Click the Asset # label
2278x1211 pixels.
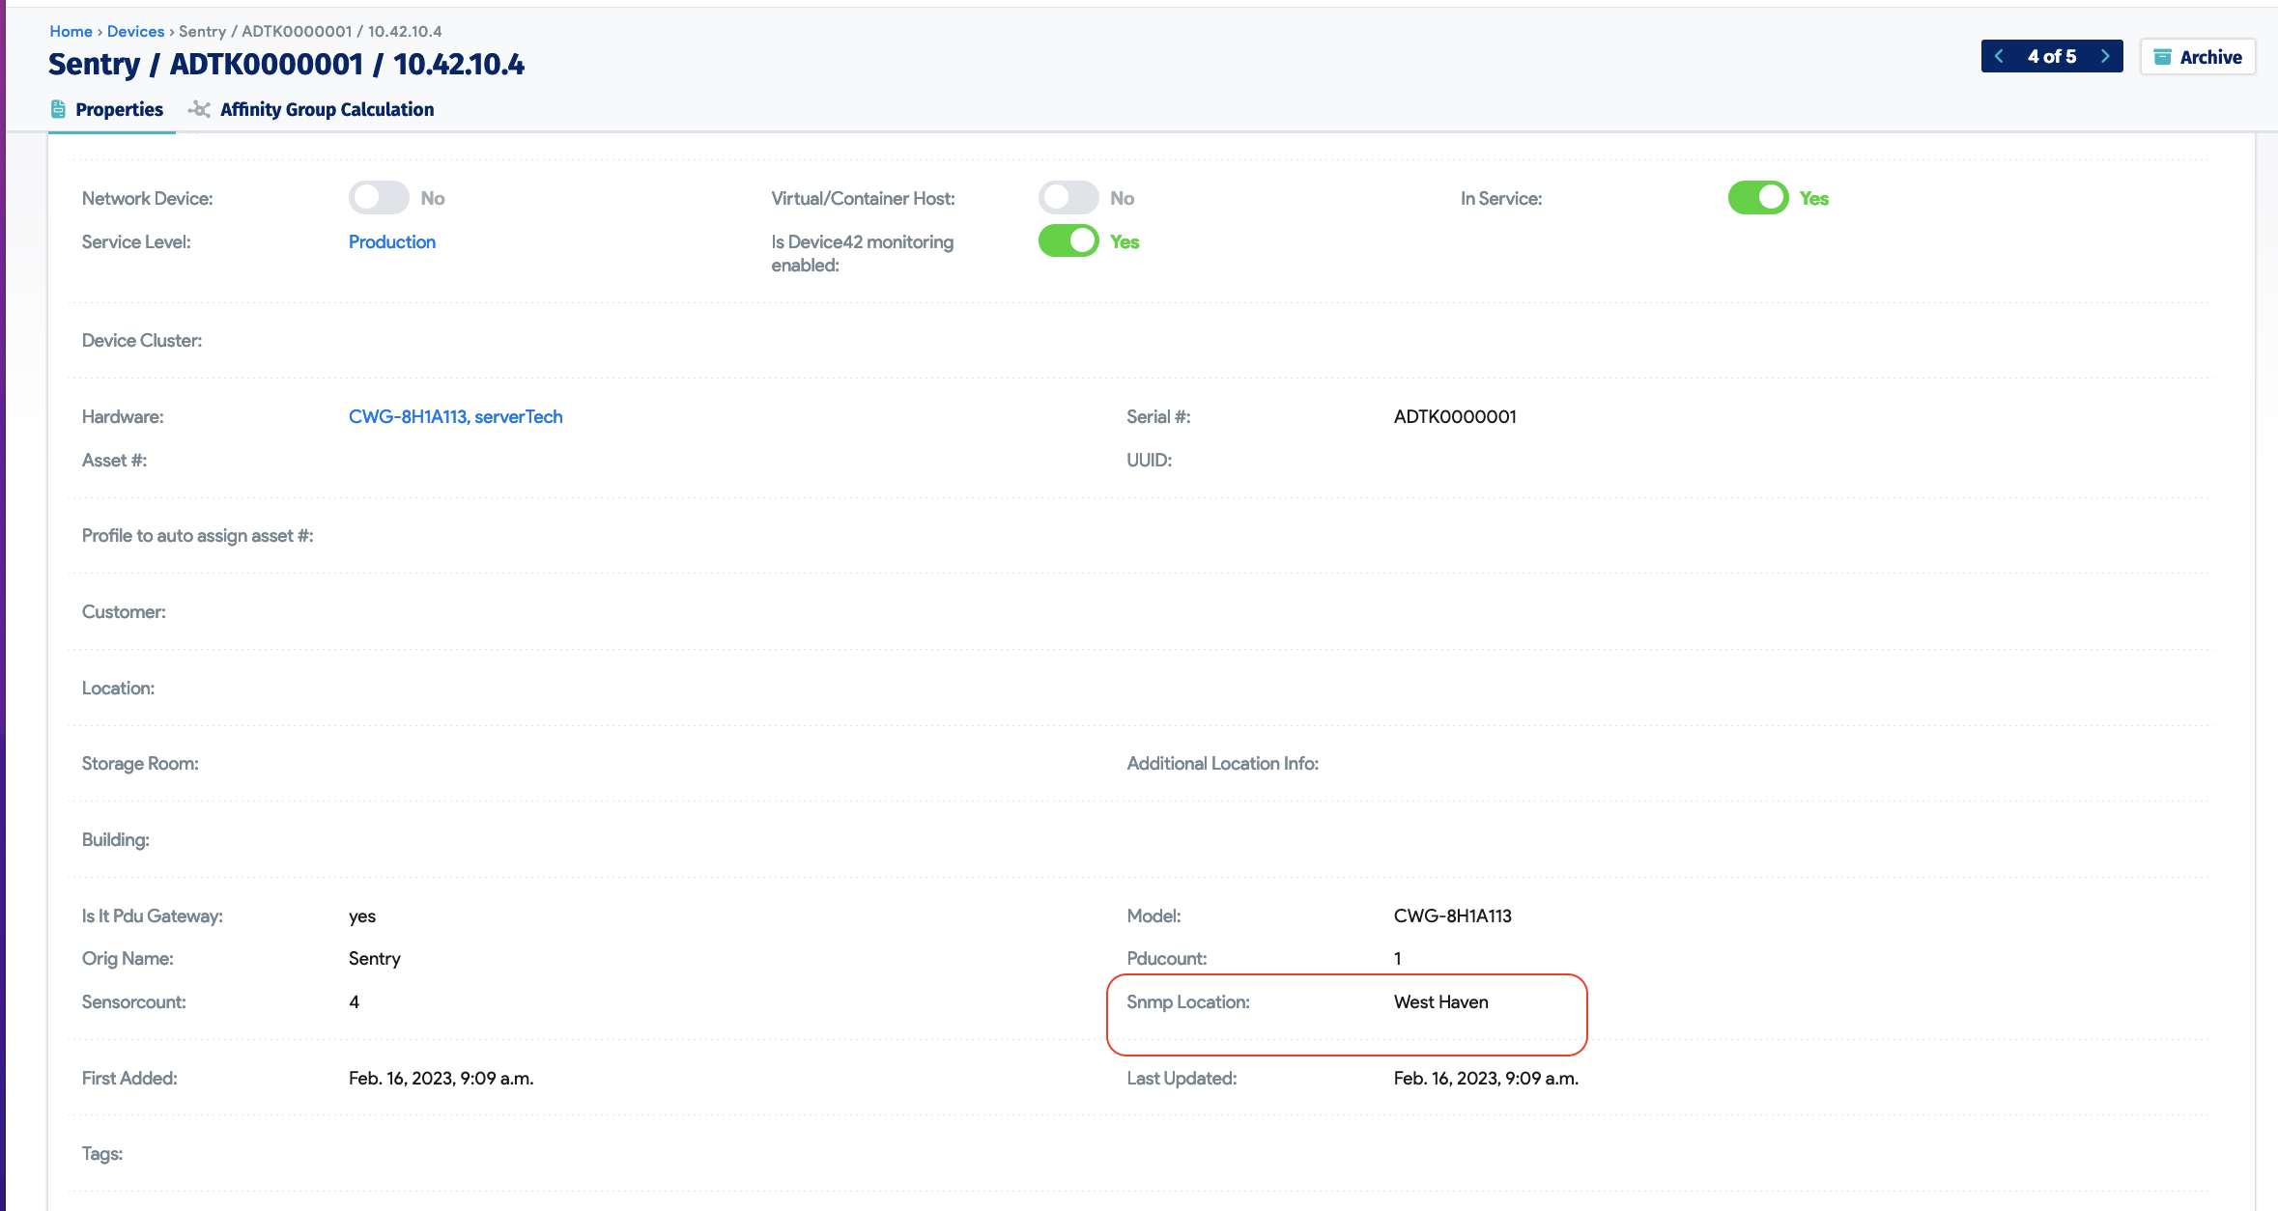114,460
